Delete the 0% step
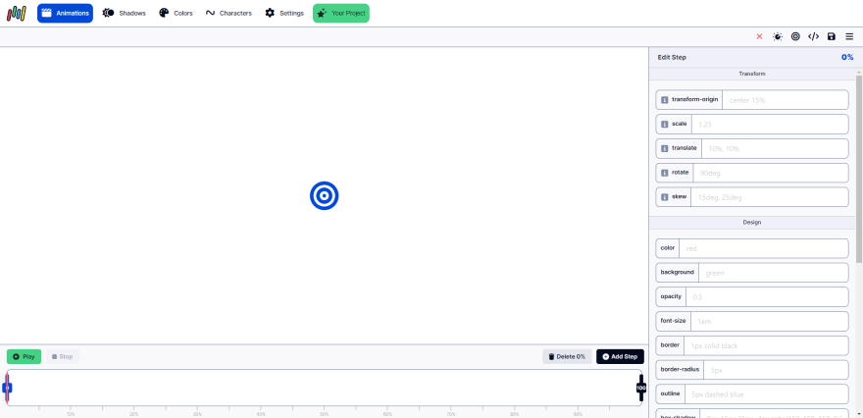The image size is (863, 418). tap(567, 356)
